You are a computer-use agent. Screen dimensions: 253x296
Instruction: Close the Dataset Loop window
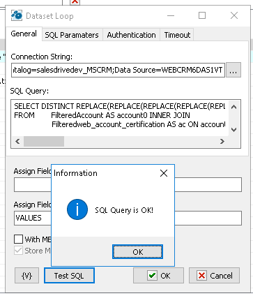pyautogui.click(x=234, y=15)
